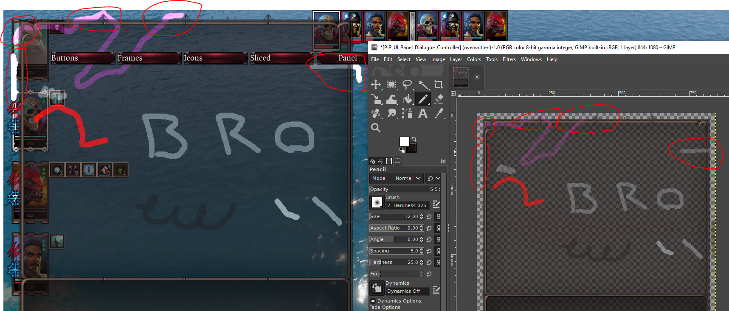Image resolution: width=729 pixels, height=311 pixels.
Task: Adjust the Angle value stepper arrows
Action: click(x=421, y=240)
